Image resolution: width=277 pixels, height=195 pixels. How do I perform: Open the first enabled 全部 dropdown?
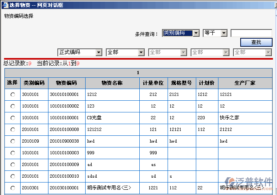pyautogui.click(x=125, y=52)
